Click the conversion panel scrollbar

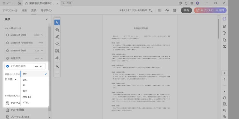(x=49, y=68)
